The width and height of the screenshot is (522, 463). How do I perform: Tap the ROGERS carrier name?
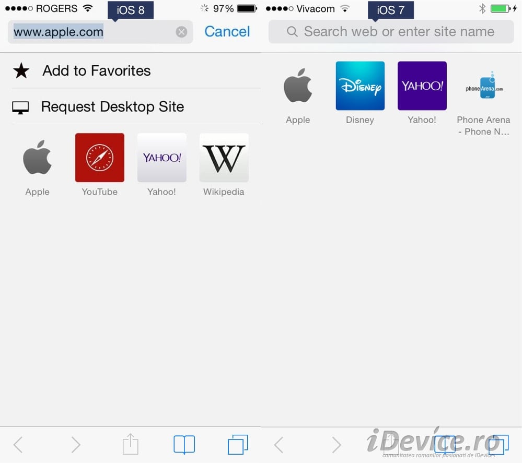(x=56, y=8)
